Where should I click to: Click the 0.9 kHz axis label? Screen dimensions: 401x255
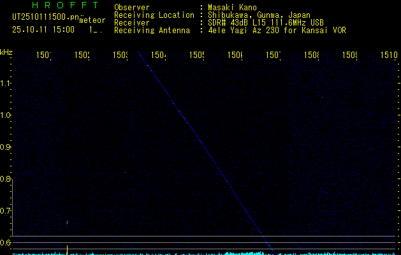(x=5, y=147)
